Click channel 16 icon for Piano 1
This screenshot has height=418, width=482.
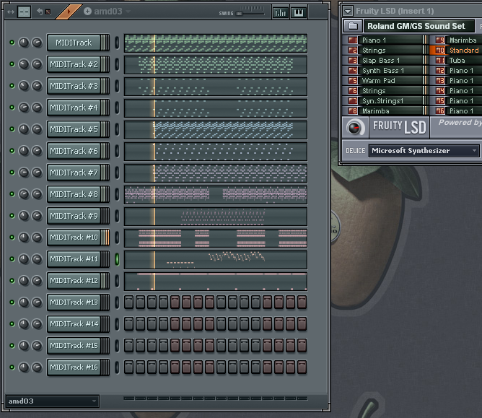tap(440, 111)
